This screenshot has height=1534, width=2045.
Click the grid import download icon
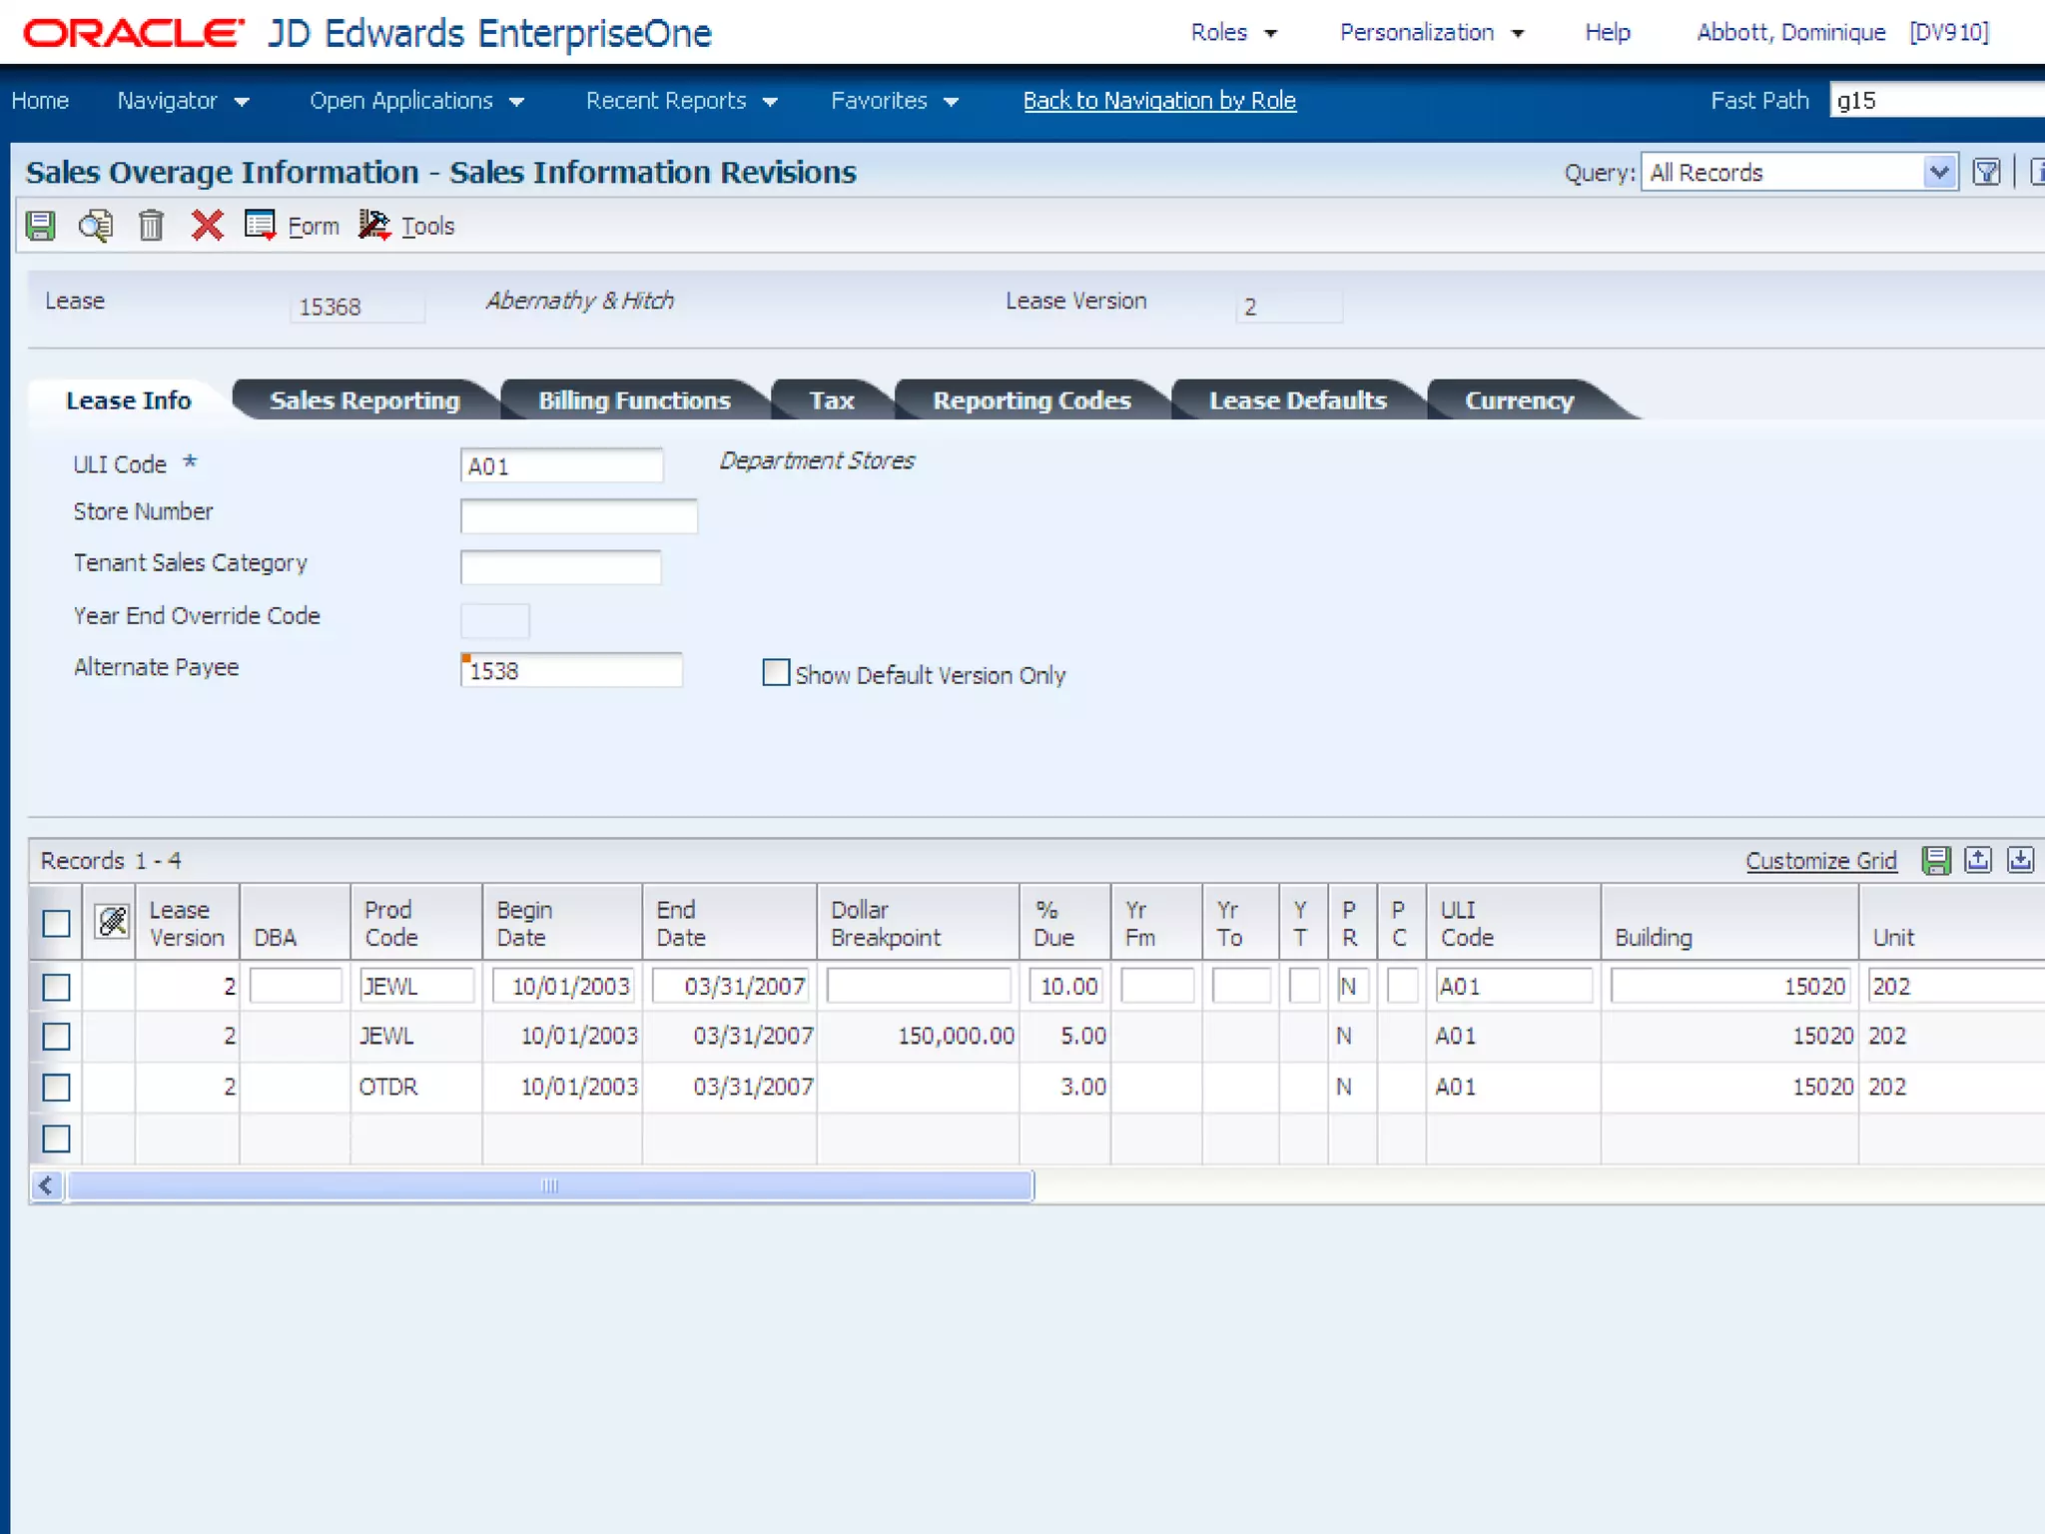pyautogui.click(x=2020, y=860)
